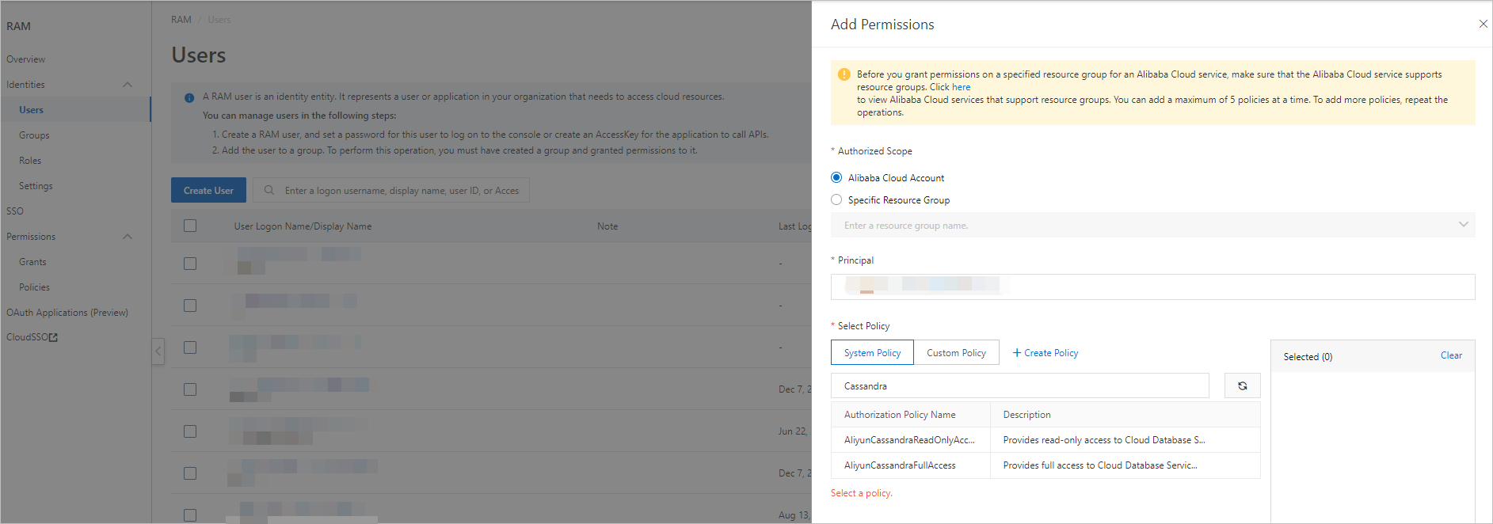Select Alibaba Cloud Account radio option
Viewport: 1493px width, 524px height.
[x=836, y=178]
